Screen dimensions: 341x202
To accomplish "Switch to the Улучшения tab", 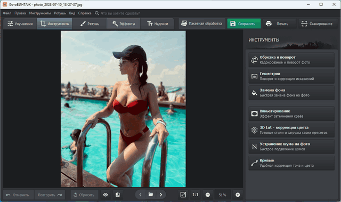I will [x=20, y=23].
